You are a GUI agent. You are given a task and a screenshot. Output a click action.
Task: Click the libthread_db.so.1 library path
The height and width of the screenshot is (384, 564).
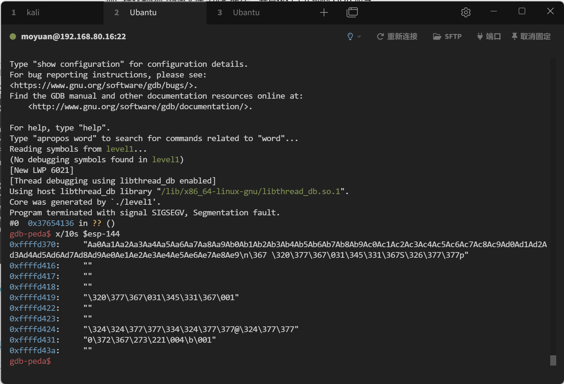250,192
